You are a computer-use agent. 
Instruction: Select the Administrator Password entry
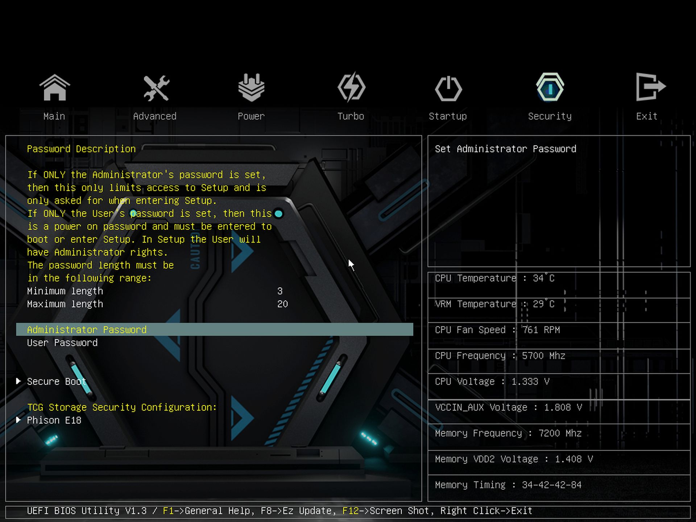point(87,330)
